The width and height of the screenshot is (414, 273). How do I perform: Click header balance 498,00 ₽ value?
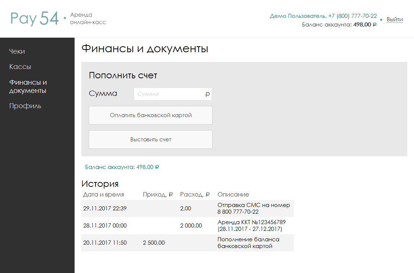(x=365, y=25)
